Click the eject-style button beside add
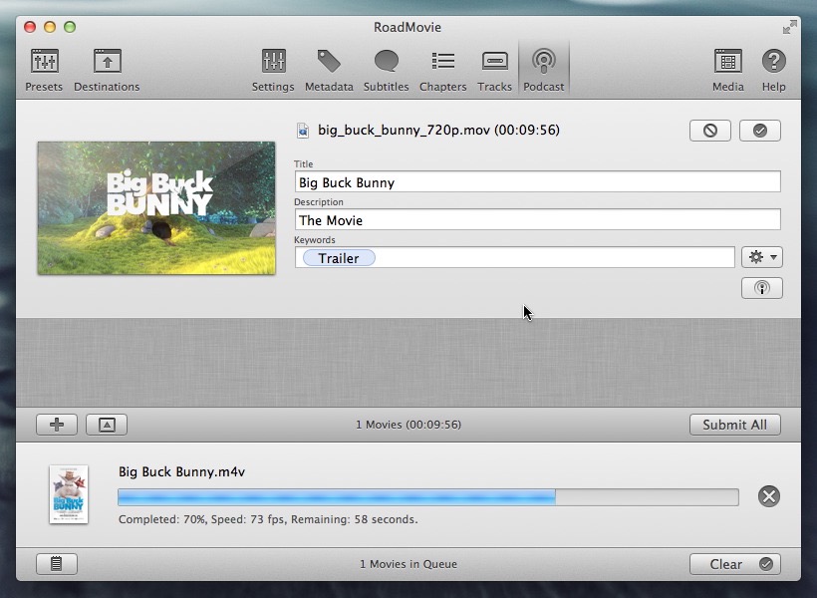817x598 pixels. coord(107,425)
